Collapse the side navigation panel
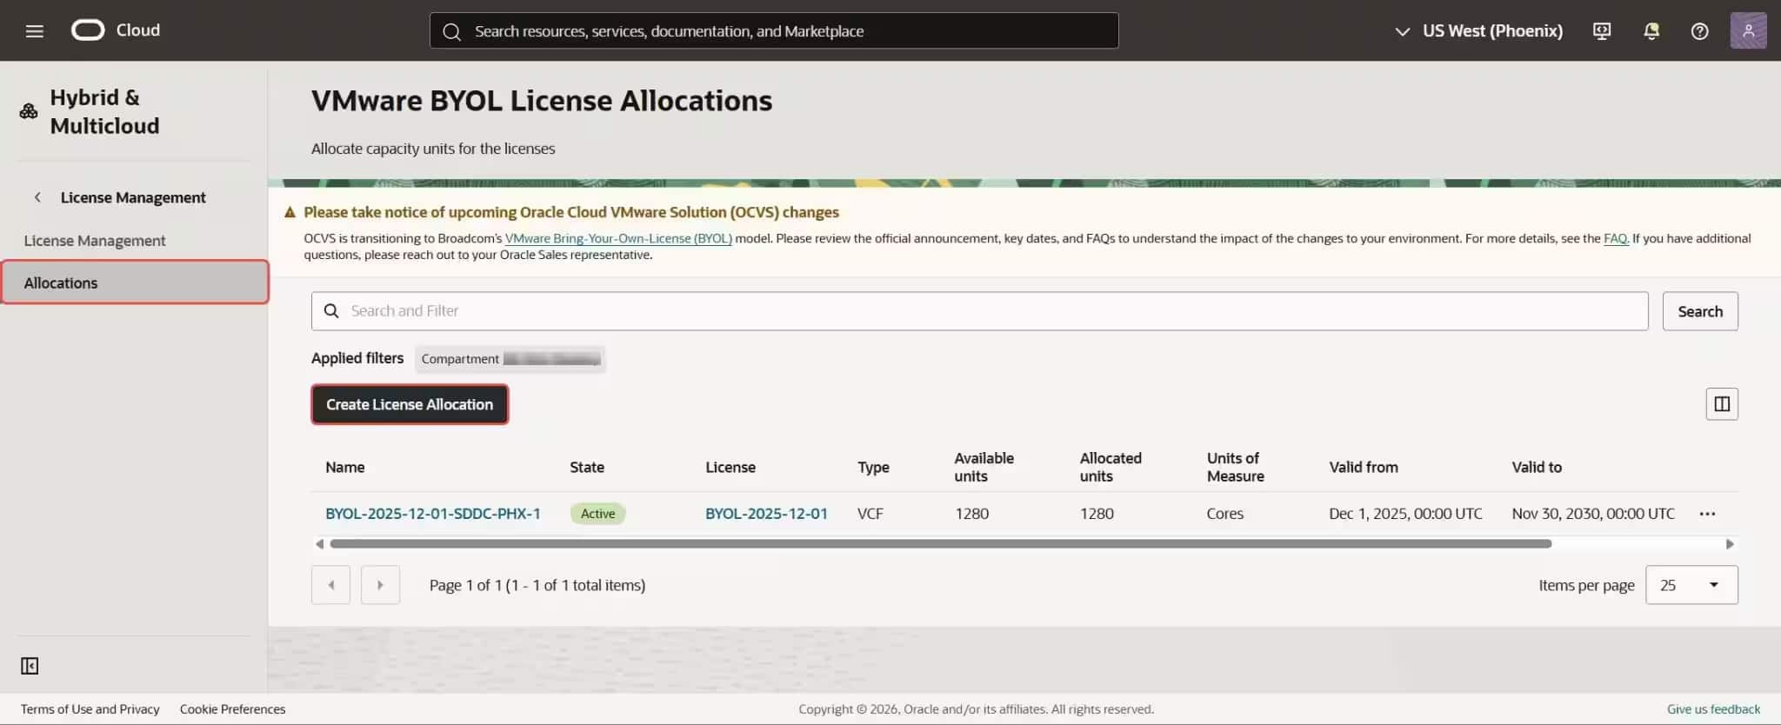1781x725 pixels. pos(30,666)
